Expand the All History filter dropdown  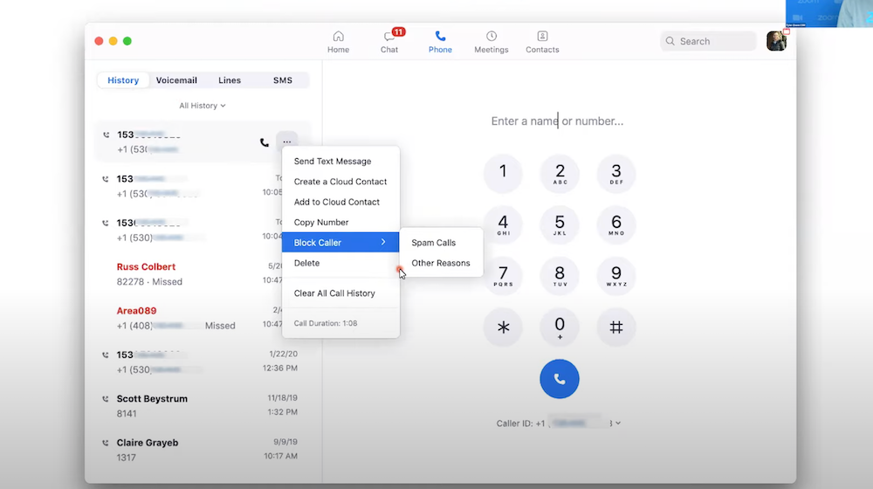tap(203, 106)
